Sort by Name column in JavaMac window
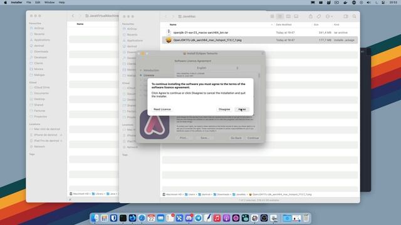Screen dimensions: 401x225 tap(173, 24)
